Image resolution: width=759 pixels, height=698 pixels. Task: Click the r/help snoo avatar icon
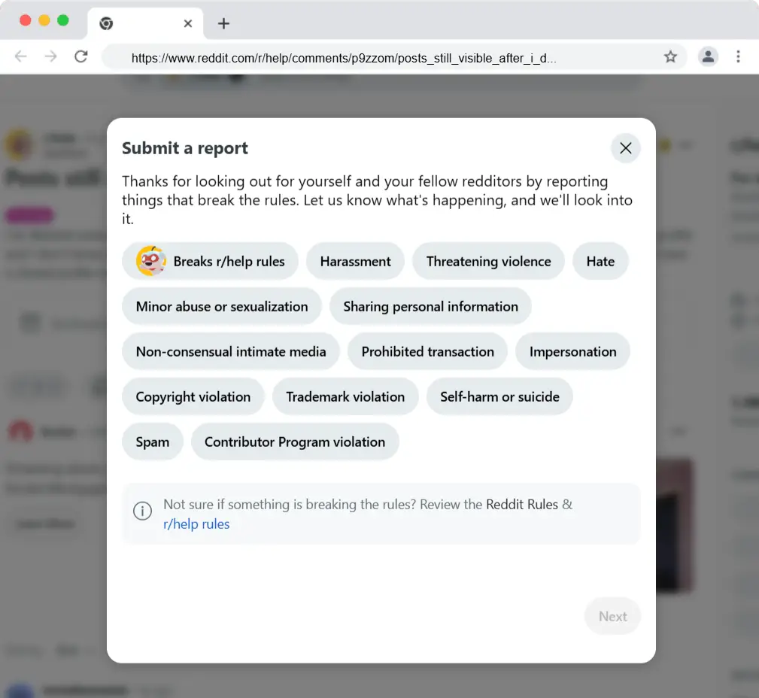tap(150, 262)
